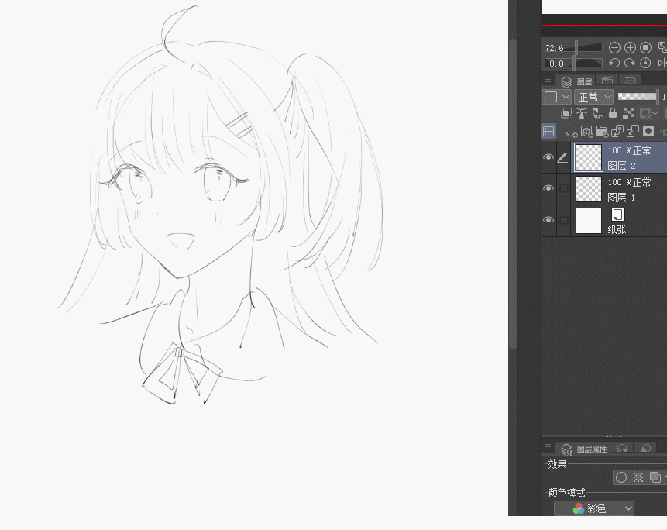
Task: Click the 100% actual-size zoom button
Action: [x=646, y=47]
